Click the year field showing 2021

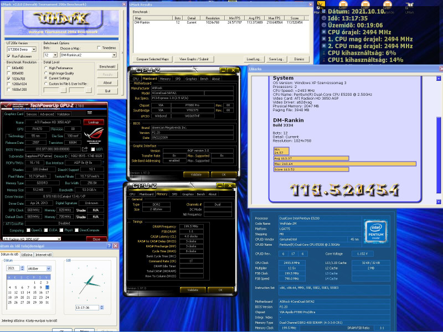(13, 268)
